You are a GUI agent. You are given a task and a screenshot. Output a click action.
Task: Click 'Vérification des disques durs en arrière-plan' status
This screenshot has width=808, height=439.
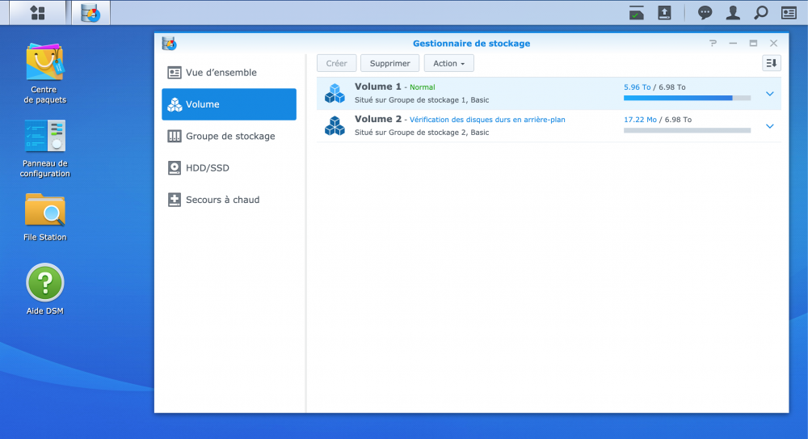point(487,120)
